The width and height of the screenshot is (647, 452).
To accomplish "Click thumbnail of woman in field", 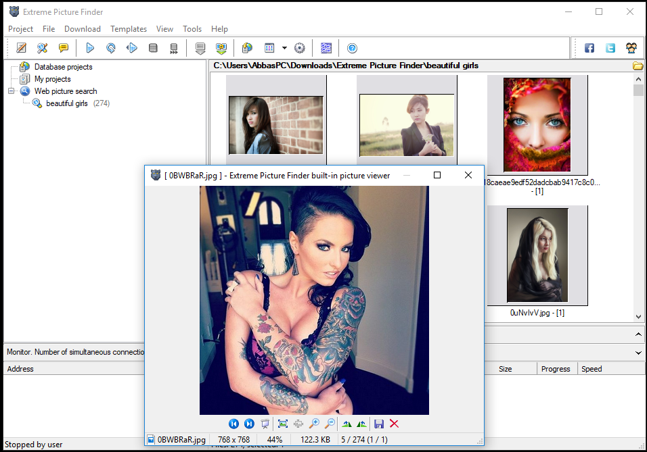I will coord(407,125).
